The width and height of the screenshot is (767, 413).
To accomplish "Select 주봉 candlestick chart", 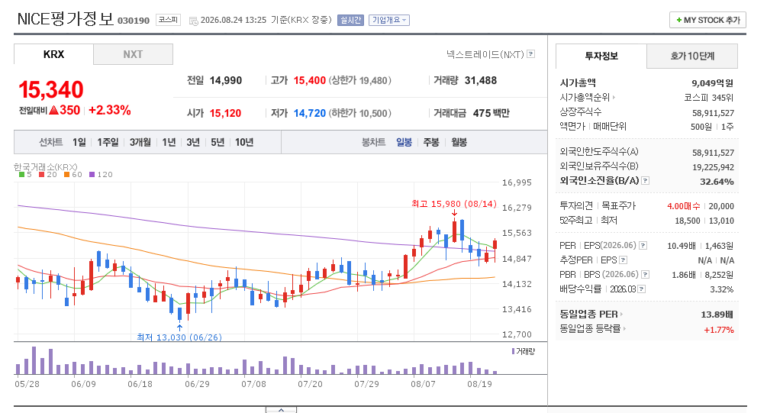I will point(431,143).
